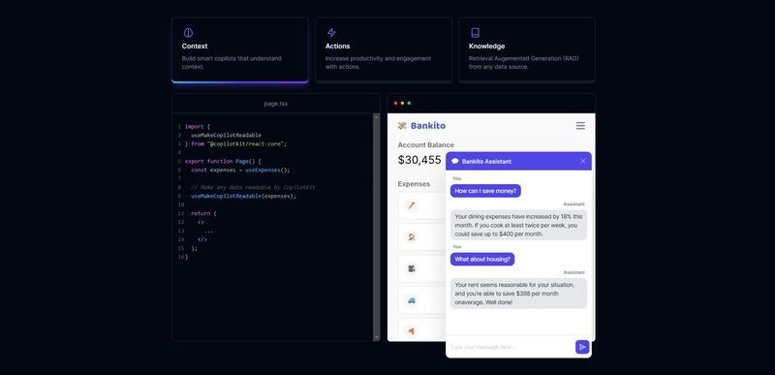Click the code editor scrollbar up arrow
This screenshot has width=775, height=375.
[x=377, y=116]
